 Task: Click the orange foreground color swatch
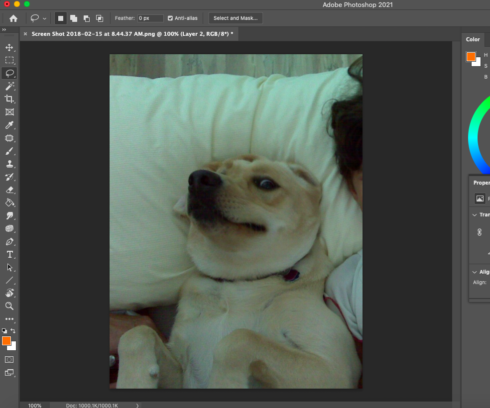pyautogui.click(x=6, y=342)
